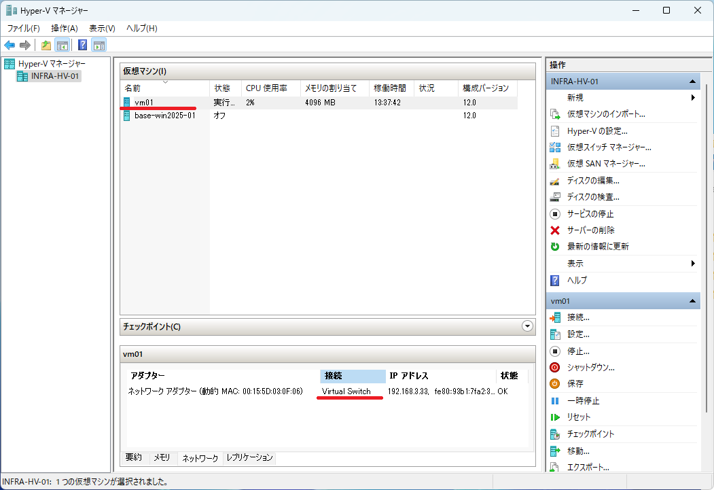Click the Up one level folder icon
This screenshot has width=714, height=490.
click(x=46, y=45)
